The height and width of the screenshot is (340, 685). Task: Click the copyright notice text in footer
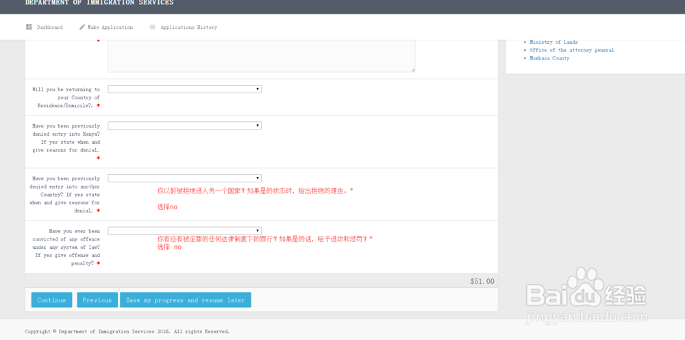click(127, 332)
